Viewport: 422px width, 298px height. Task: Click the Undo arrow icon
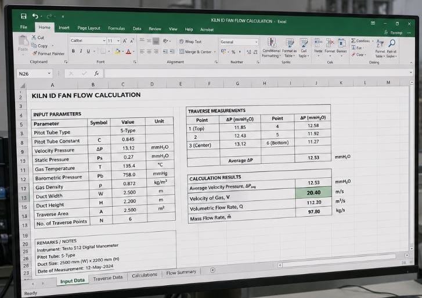[x=35, y=16]
